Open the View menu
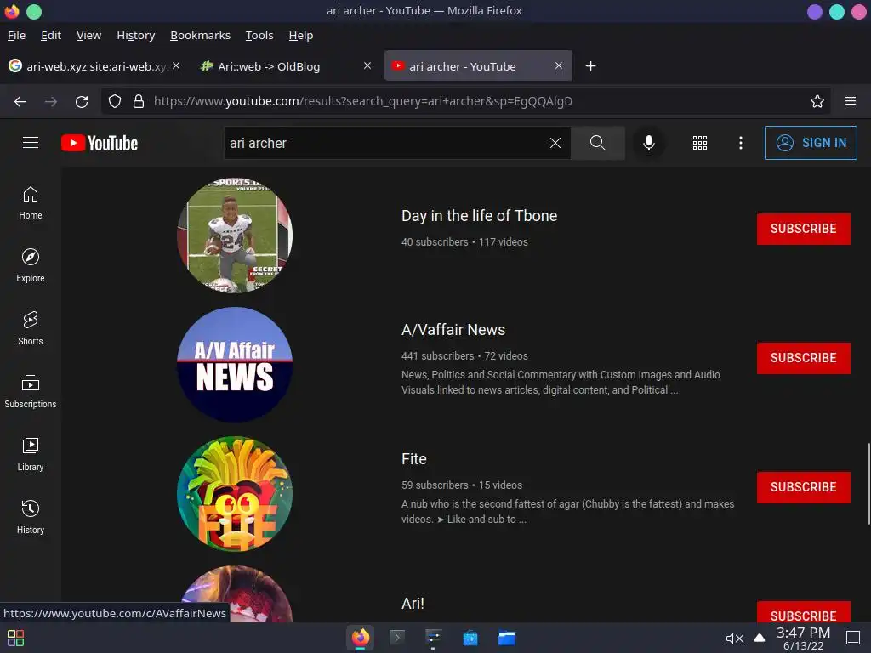Image resolution: width=871 pixels, height=653 pixels. [x=88, y=35]
